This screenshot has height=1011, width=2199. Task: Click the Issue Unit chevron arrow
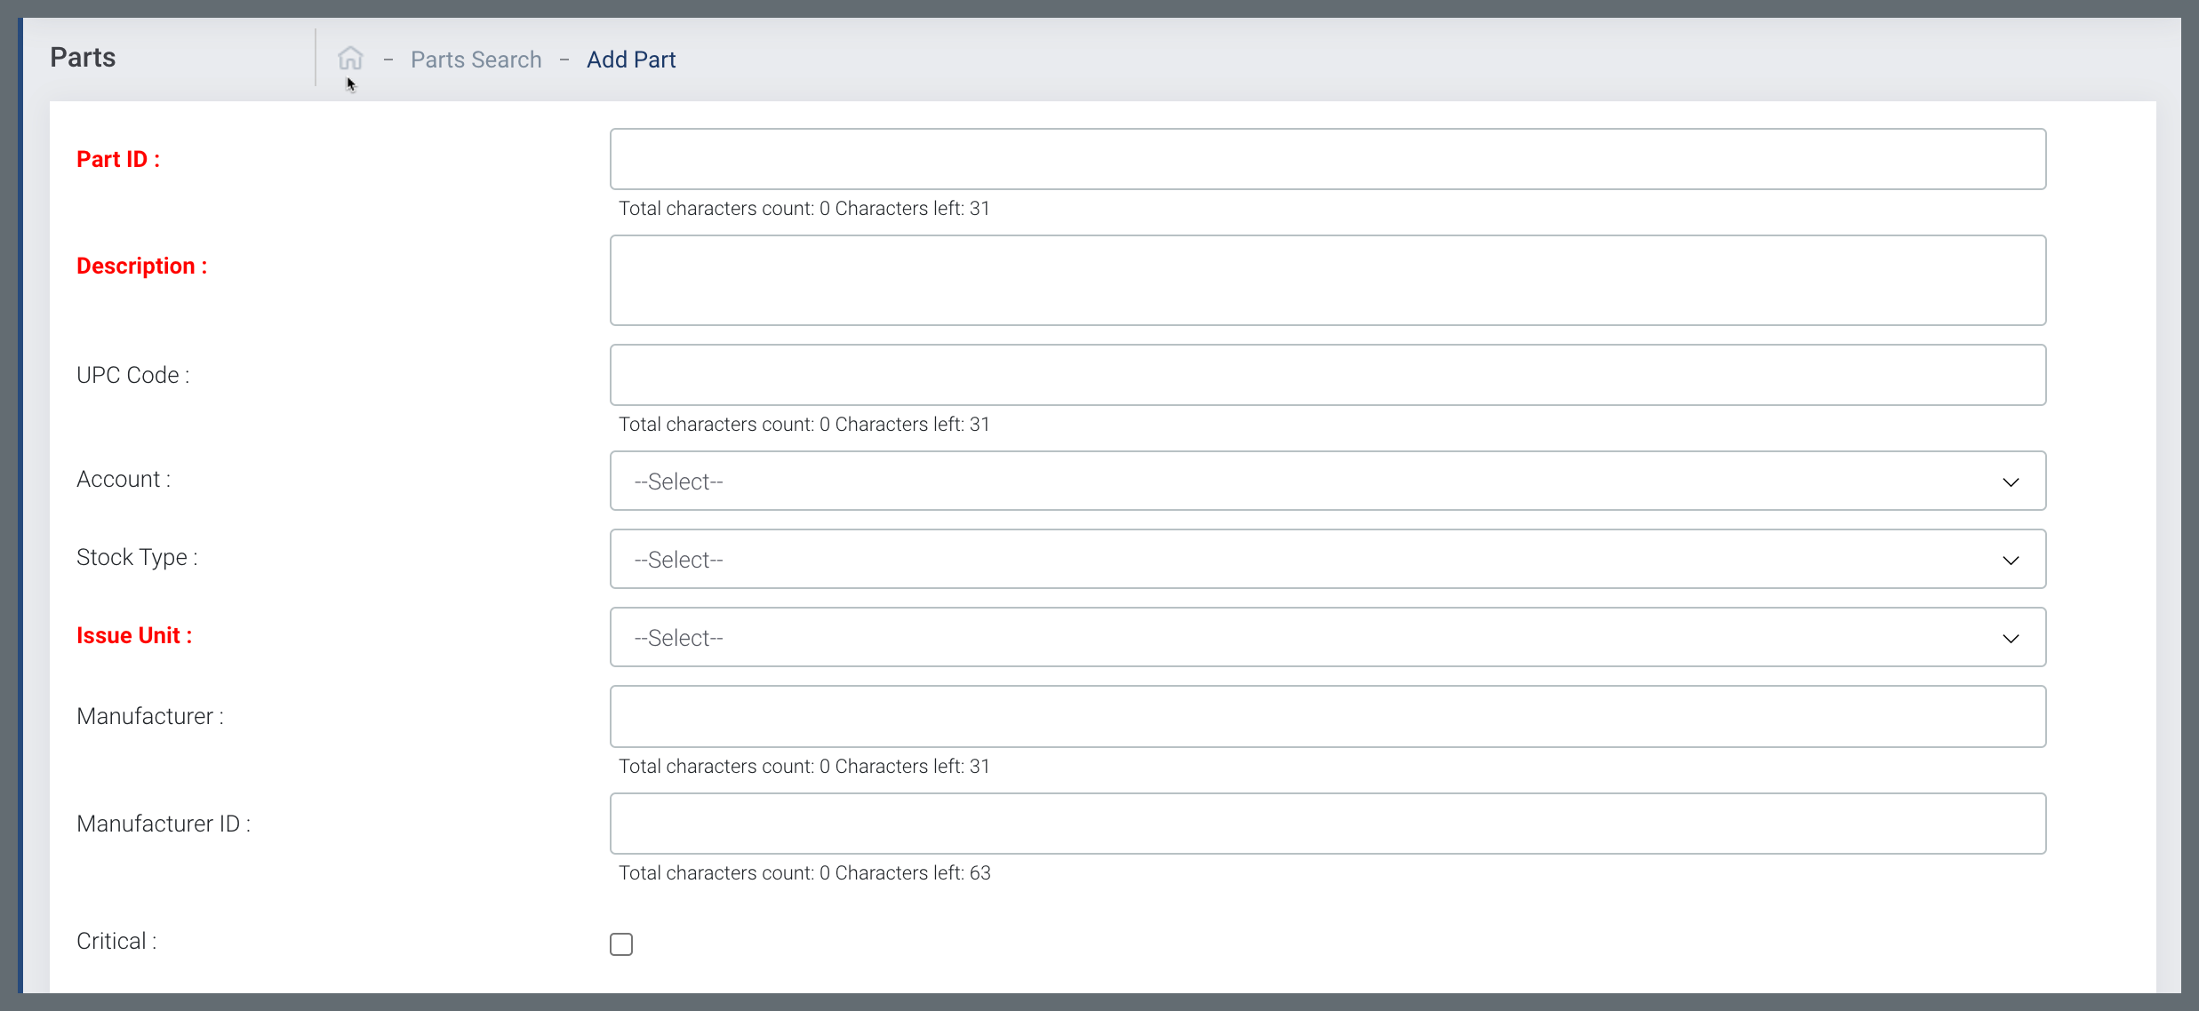[x=2011, y=638]
